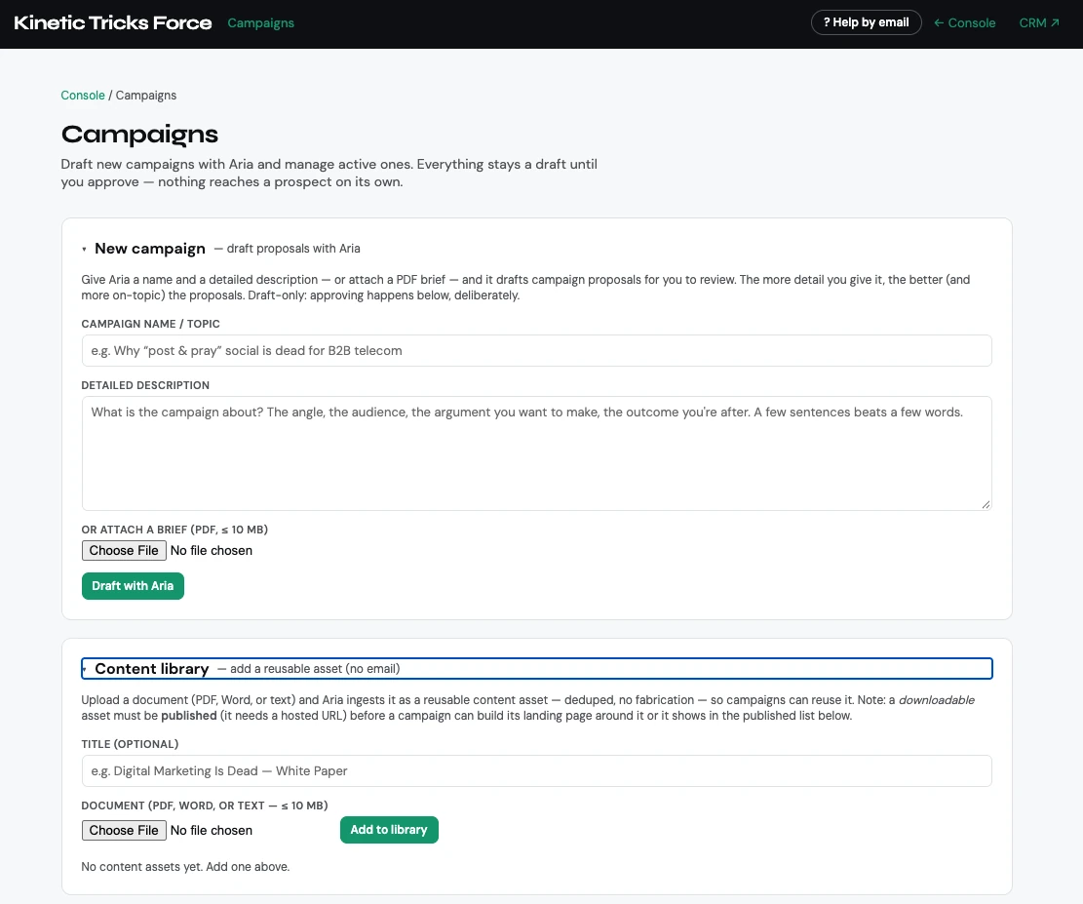Focus the Title (optional) input field
Viewport: 1083px width, 904px height.
[537, 770]
